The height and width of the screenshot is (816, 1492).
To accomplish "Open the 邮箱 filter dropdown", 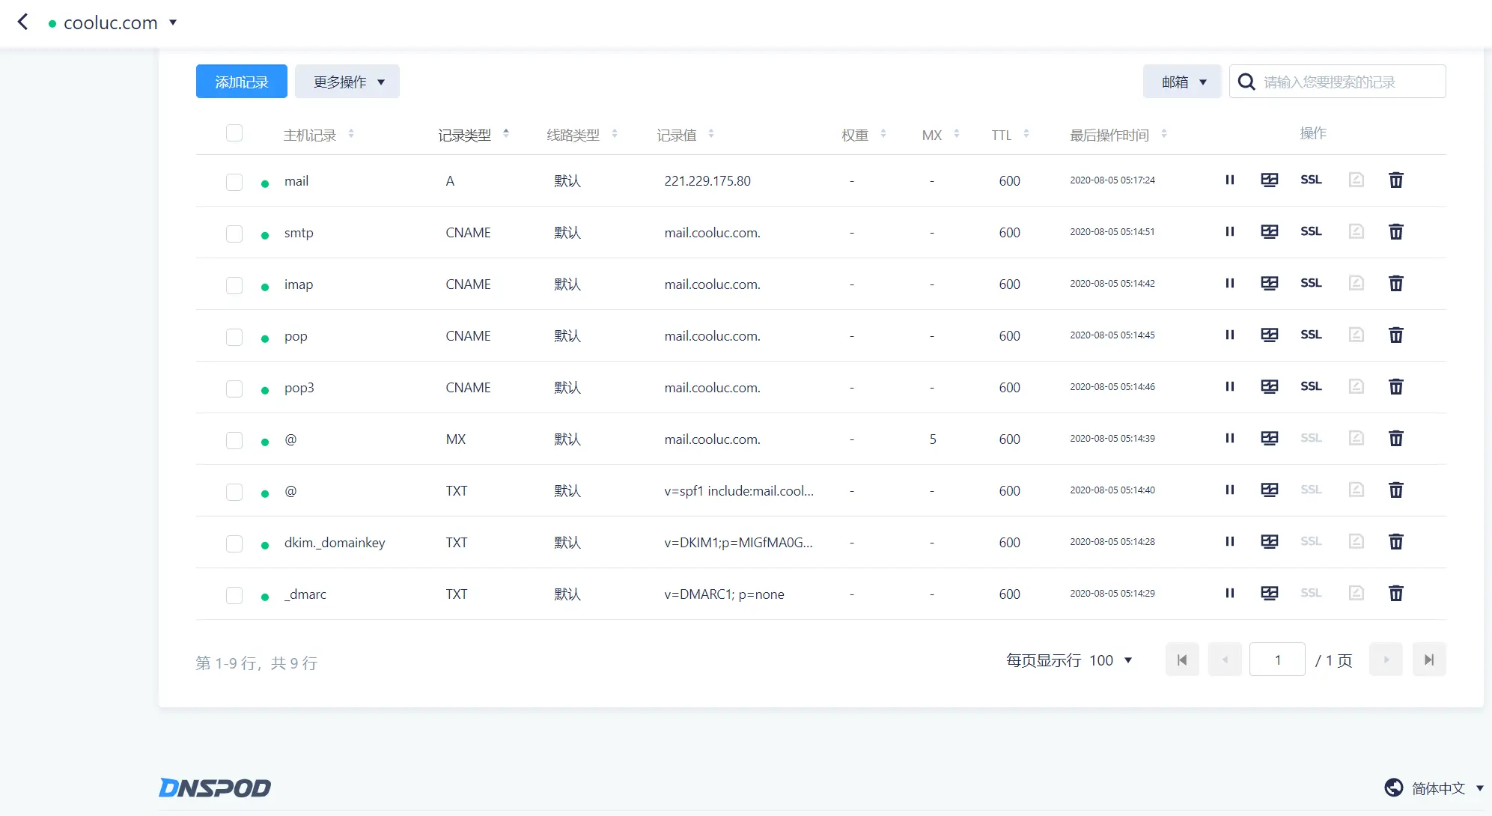I will (x=1182, y=82).
